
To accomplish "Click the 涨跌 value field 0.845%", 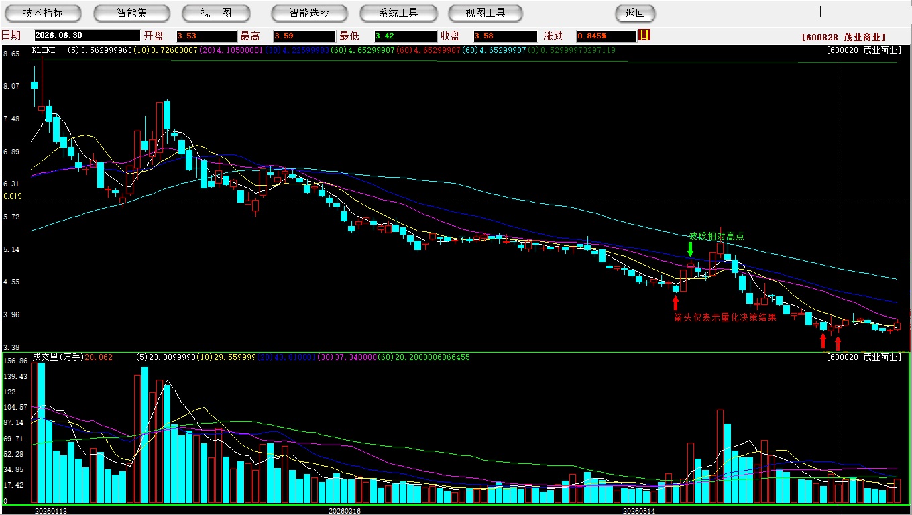I will pyautogui.click(x=606, y=36).
